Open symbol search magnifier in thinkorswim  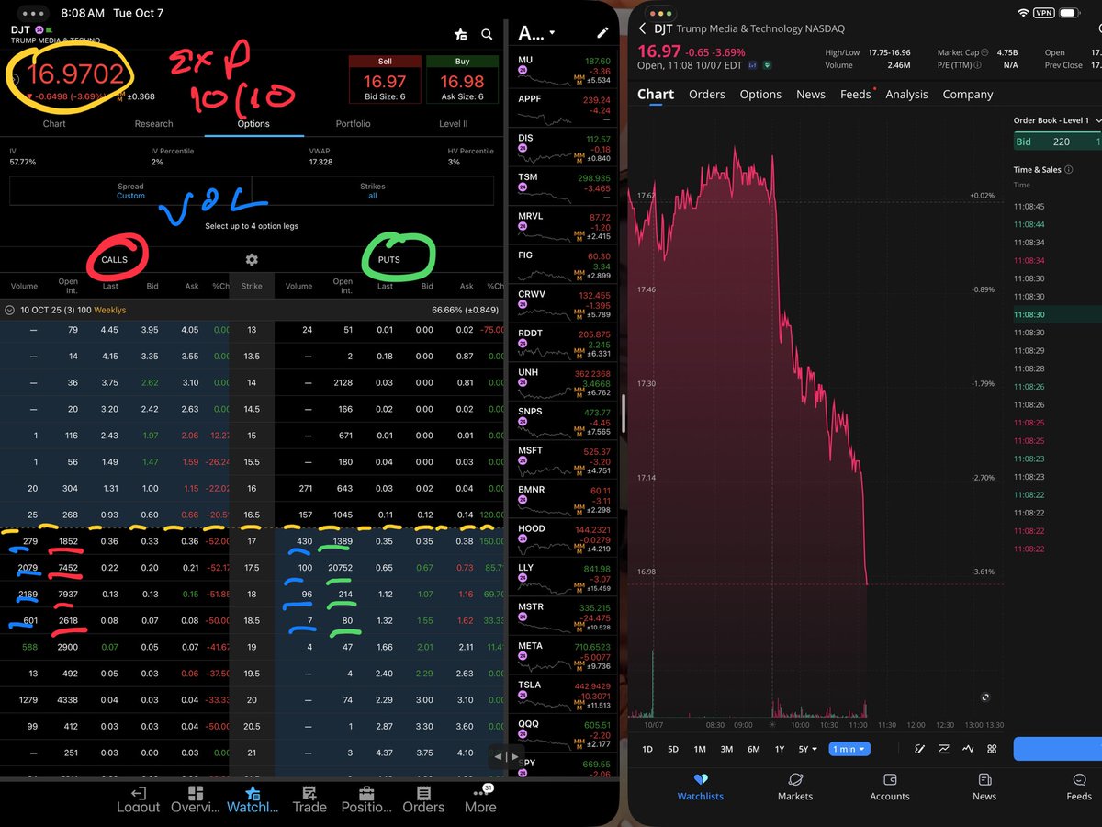488,35
